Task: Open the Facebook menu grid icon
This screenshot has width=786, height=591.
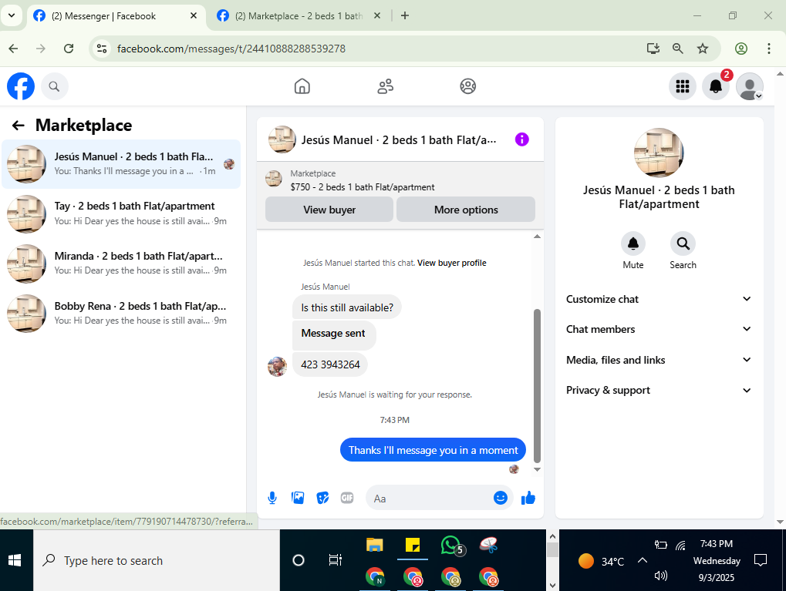Action: [682, 86]
